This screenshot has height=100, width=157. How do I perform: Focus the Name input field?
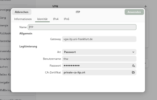[82, 27]
